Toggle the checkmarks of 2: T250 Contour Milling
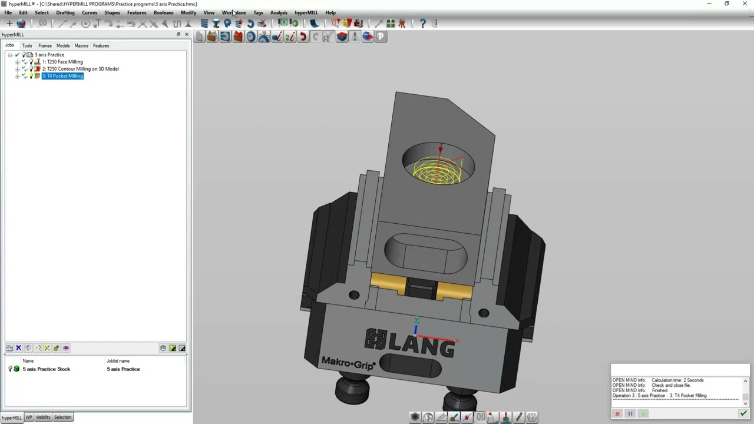754x424 pixels. pos(24,69)
